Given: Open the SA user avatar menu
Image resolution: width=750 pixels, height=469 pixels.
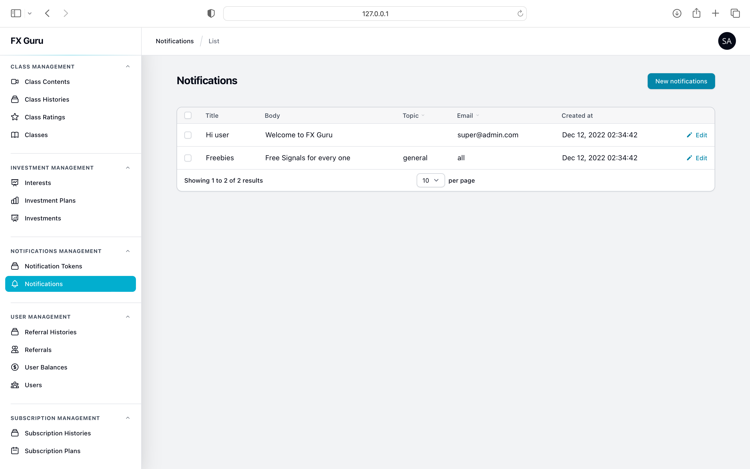Looking at the screenshot, I should point(727,41).
